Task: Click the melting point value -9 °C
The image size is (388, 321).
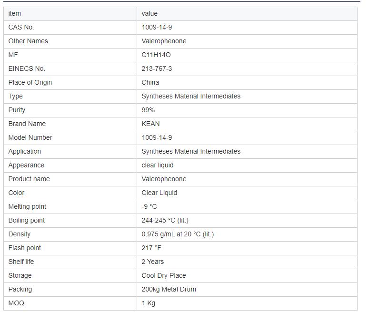Action: (x=149, y=206)
